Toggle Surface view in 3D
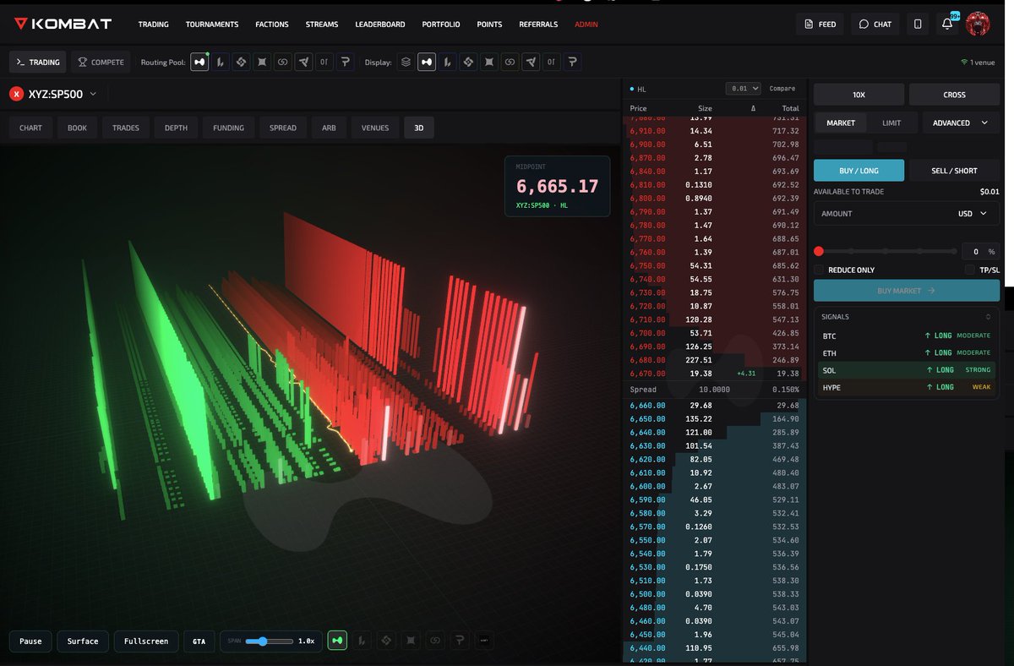This screenshot has width=1014, height=666. click(83, 641)
